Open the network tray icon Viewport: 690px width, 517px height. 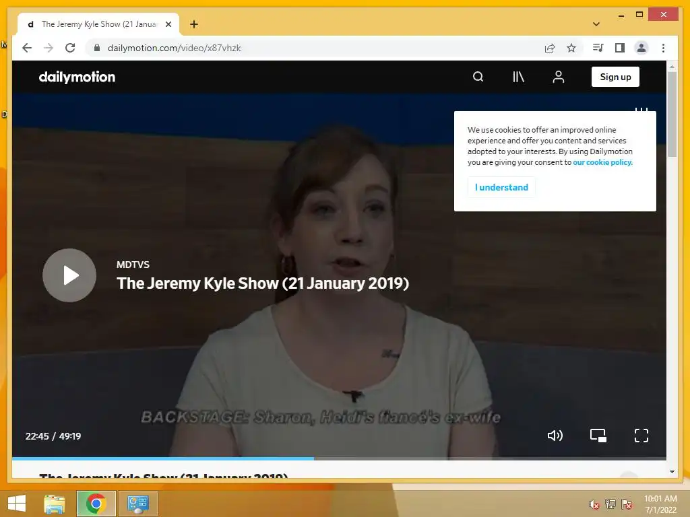pyautogui.click(x=610, y=504)
